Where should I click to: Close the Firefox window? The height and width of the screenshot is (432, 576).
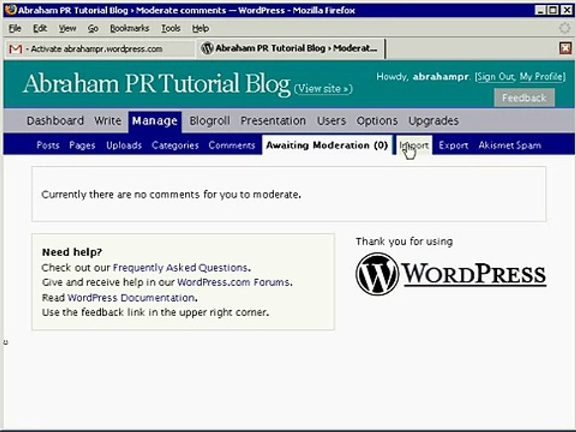(566, 10)
